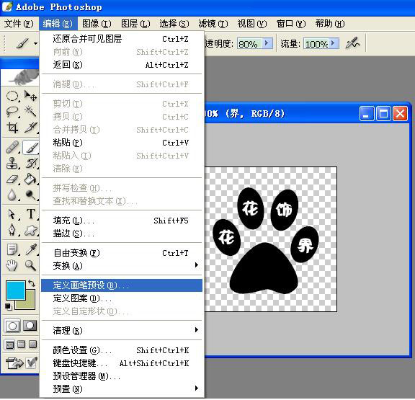Image resolution: width=415 pixels, height=400 pixels.
Task: Select the Slice tool
Action: tap(30, 128)
